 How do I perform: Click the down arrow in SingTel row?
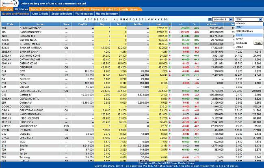[x=170, y=146]
